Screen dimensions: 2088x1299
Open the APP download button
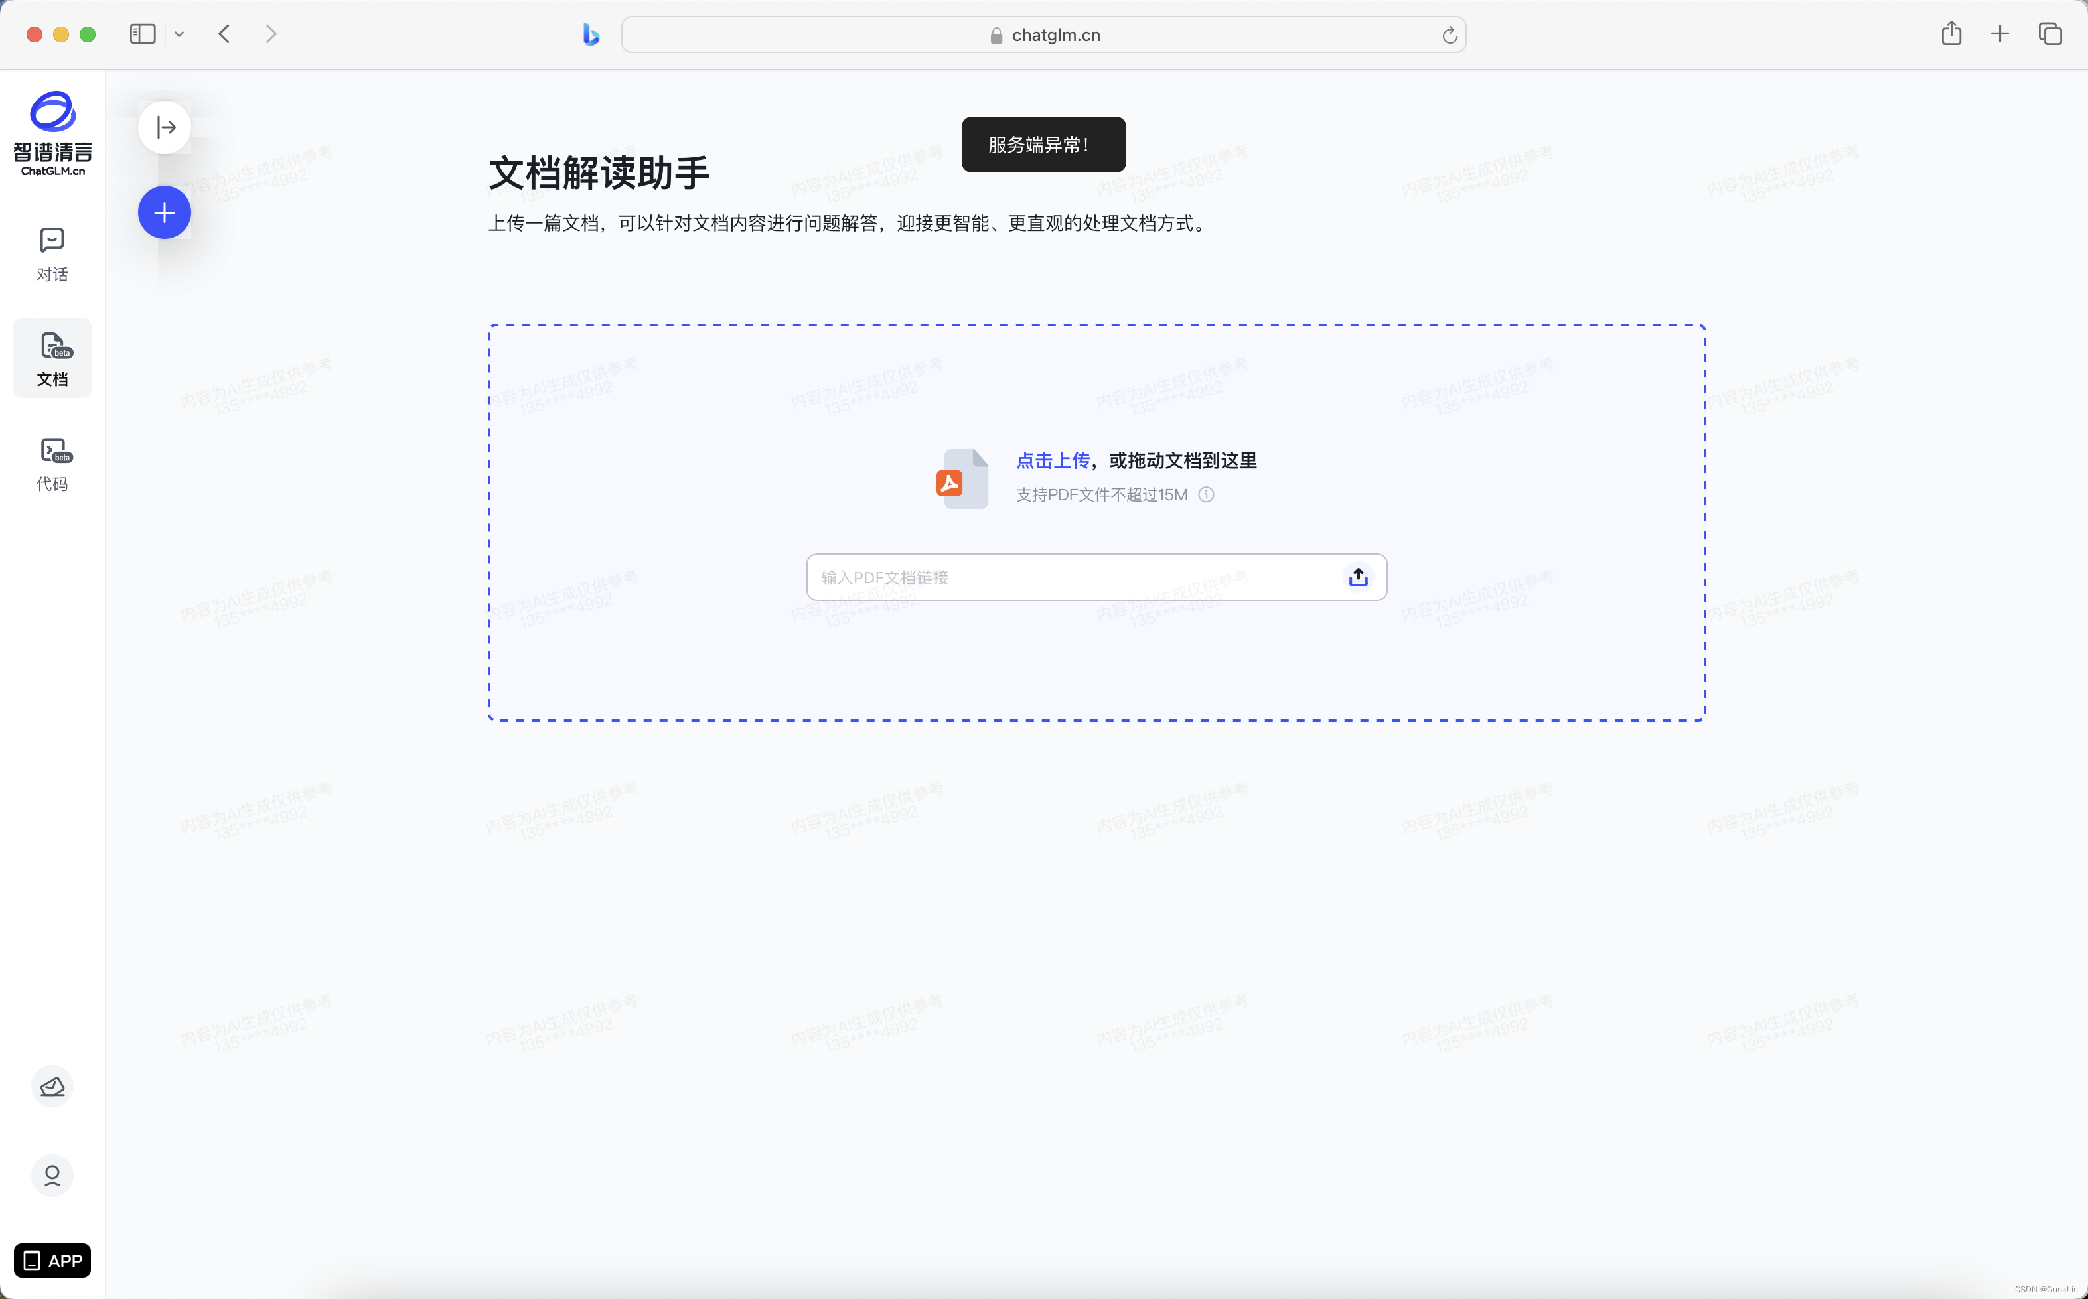tap(52, 1261)
